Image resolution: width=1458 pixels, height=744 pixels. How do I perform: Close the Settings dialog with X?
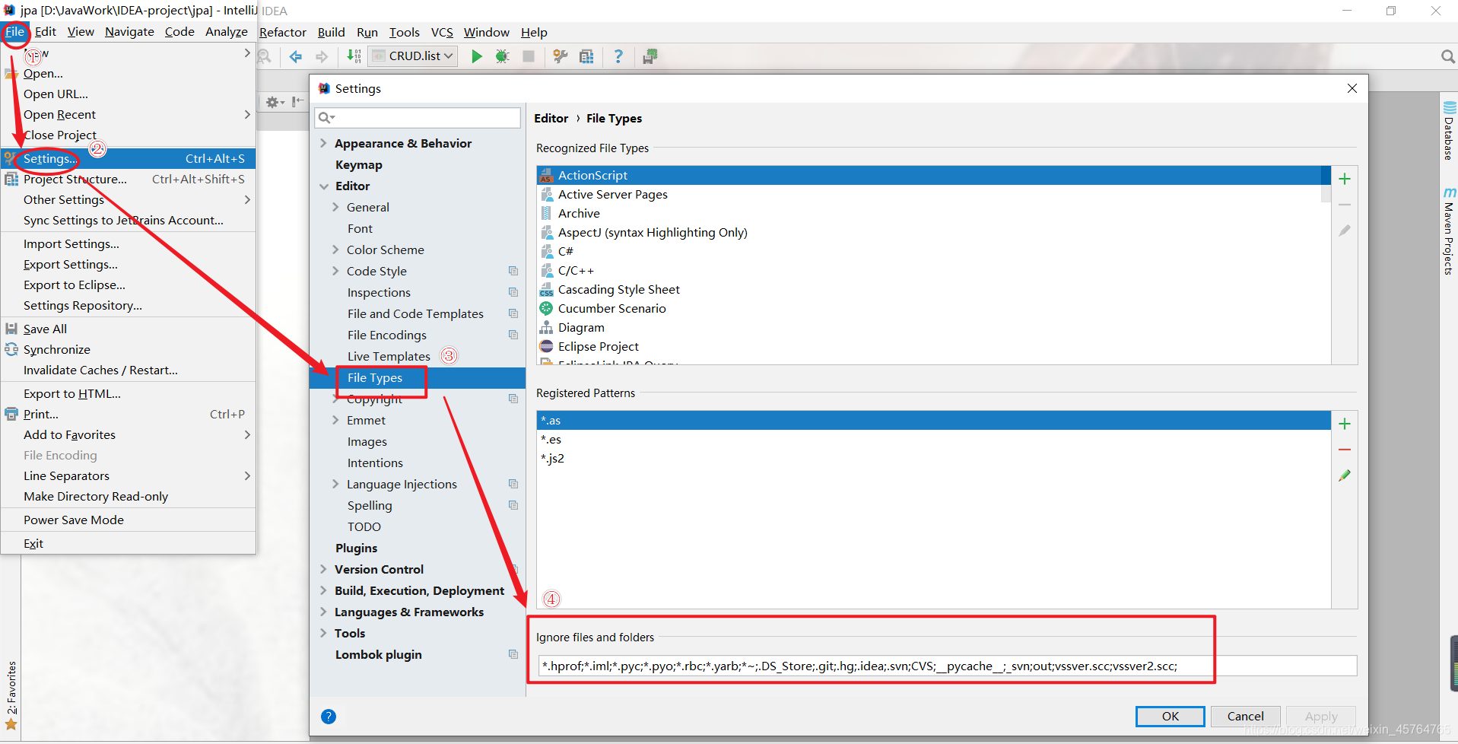(x=1352, y=88)
